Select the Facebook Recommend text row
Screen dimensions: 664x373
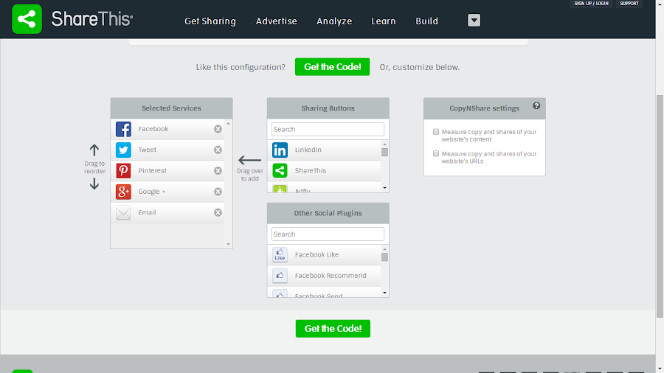click(x=324, y=276)
